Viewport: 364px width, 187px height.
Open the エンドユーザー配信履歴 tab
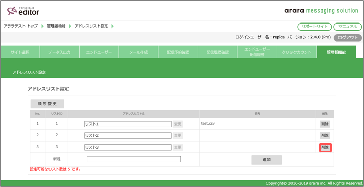tap(257, 52)
